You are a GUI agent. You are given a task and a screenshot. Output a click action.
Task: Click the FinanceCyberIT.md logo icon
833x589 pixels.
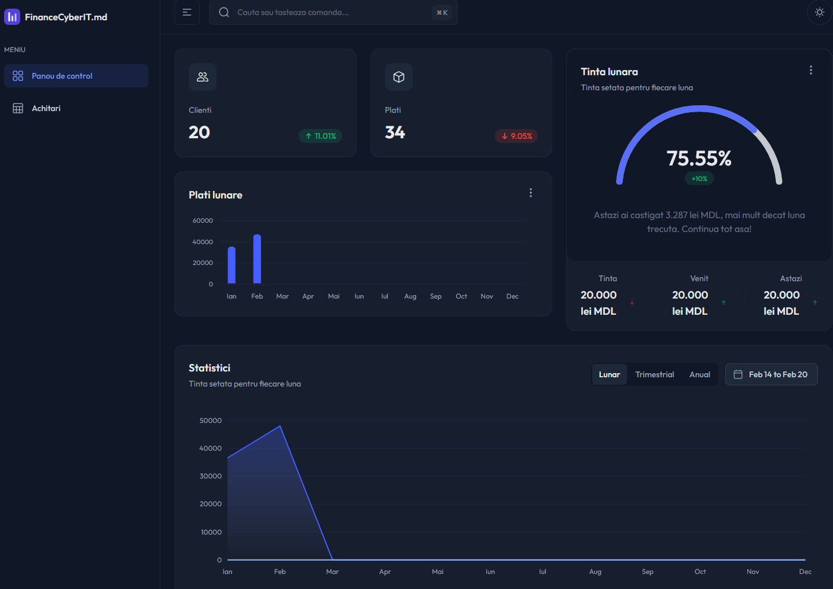tap(12, 17)
